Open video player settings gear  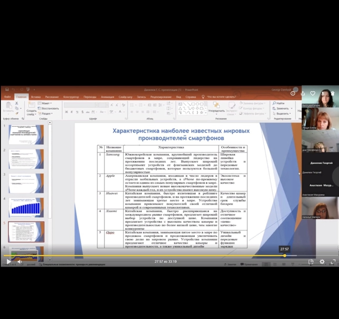coord(322,262)
